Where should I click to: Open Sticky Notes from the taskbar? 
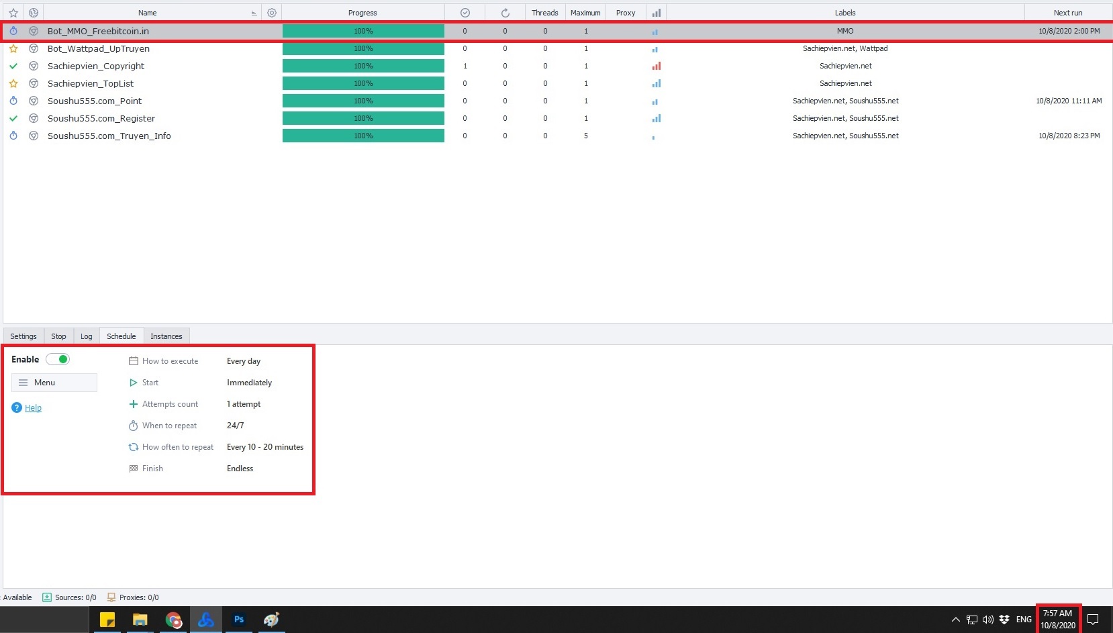click(107, 620)
